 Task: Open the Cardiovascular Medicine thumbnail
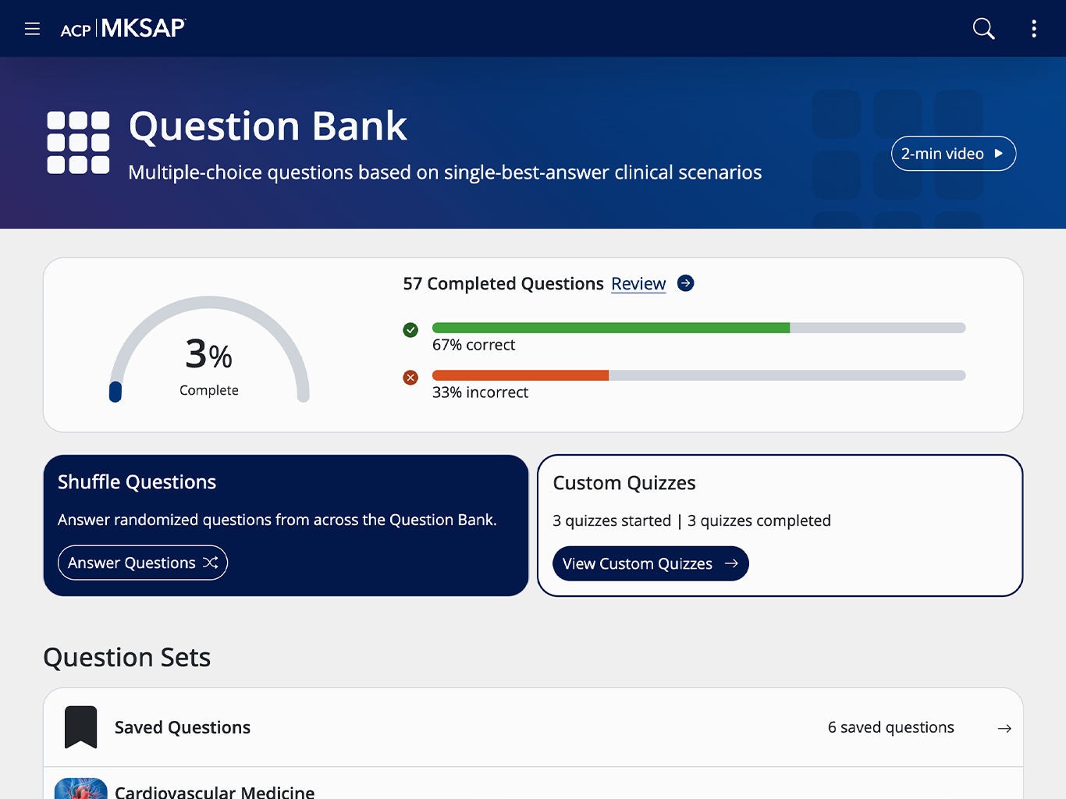tap(80, 789)
